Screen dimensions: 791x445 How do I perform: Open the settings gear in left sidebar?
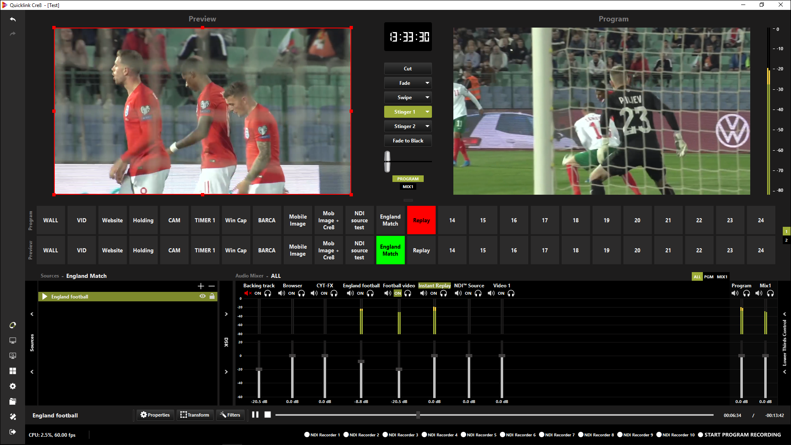pyautogui.click(x=13, y=386)
